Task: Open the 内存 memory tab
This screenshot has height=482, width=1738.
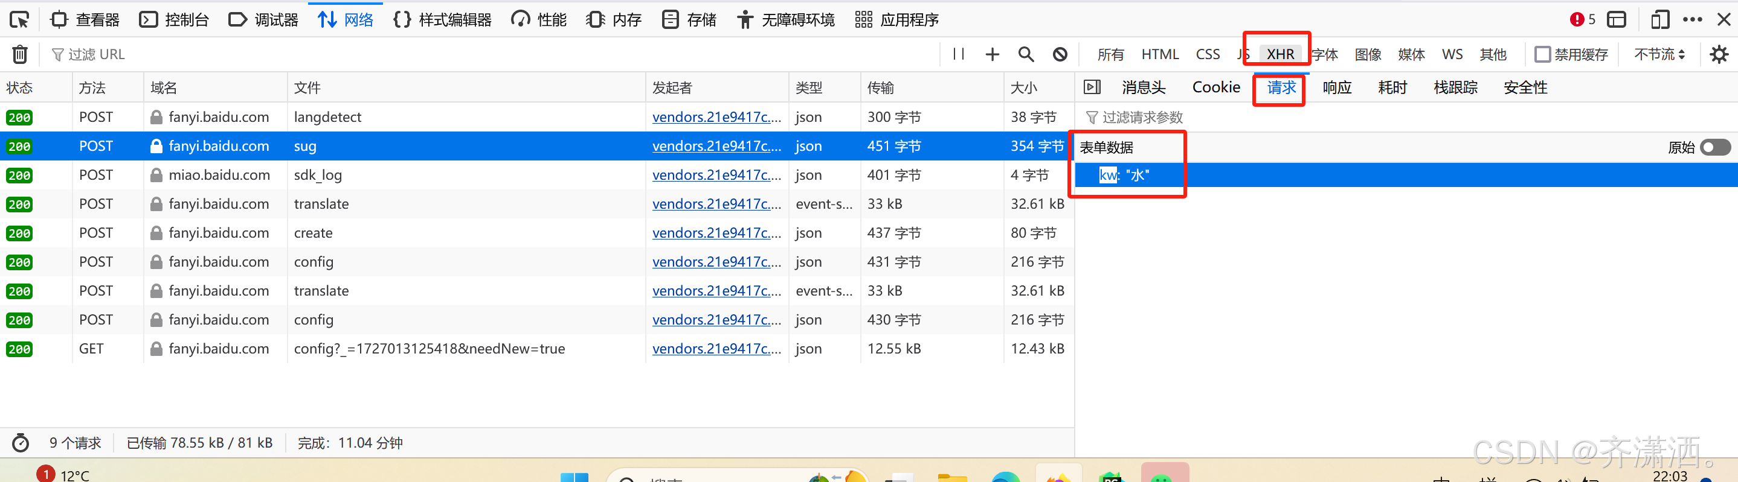Action: coord(614,19)
